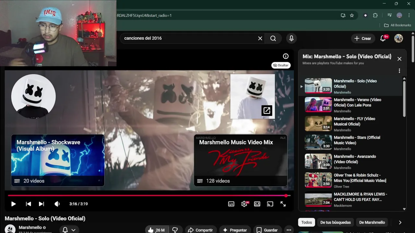Screen dimensions: 415x233
Task: Start voice search with microphone
Action: [291, 38]
